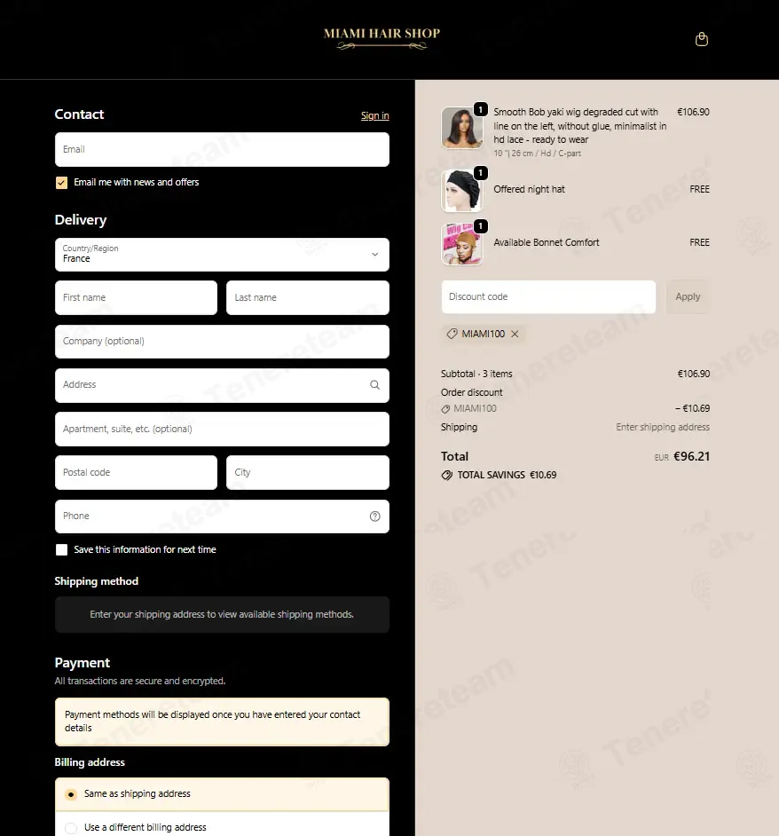
Task: Focus the Apartment, suite, etc. field
Action: (x=222, y=429)
